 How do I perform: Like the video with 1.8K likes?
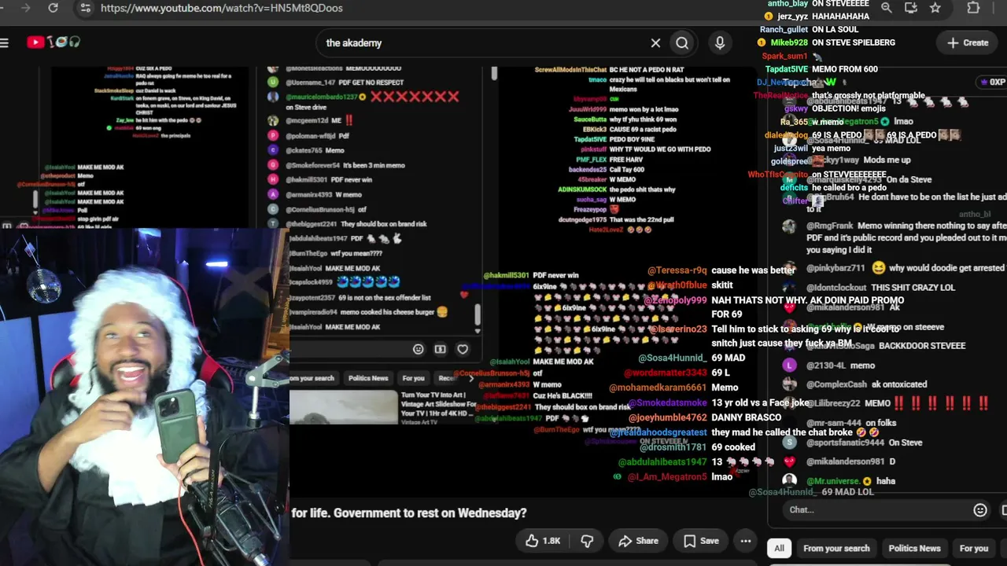[x=544, y=541]
